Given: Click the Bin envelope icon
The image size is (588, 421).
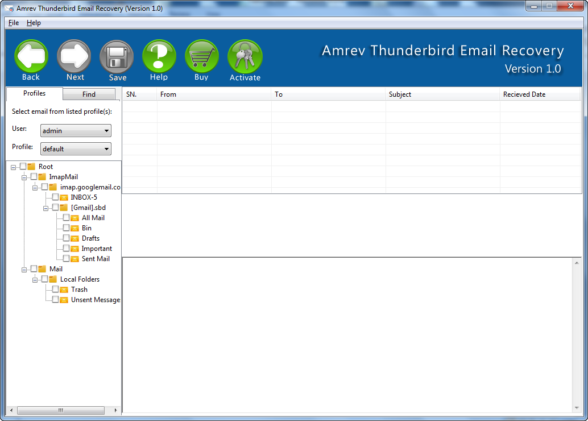Looking at the screenshot, I should click(75, 228).
